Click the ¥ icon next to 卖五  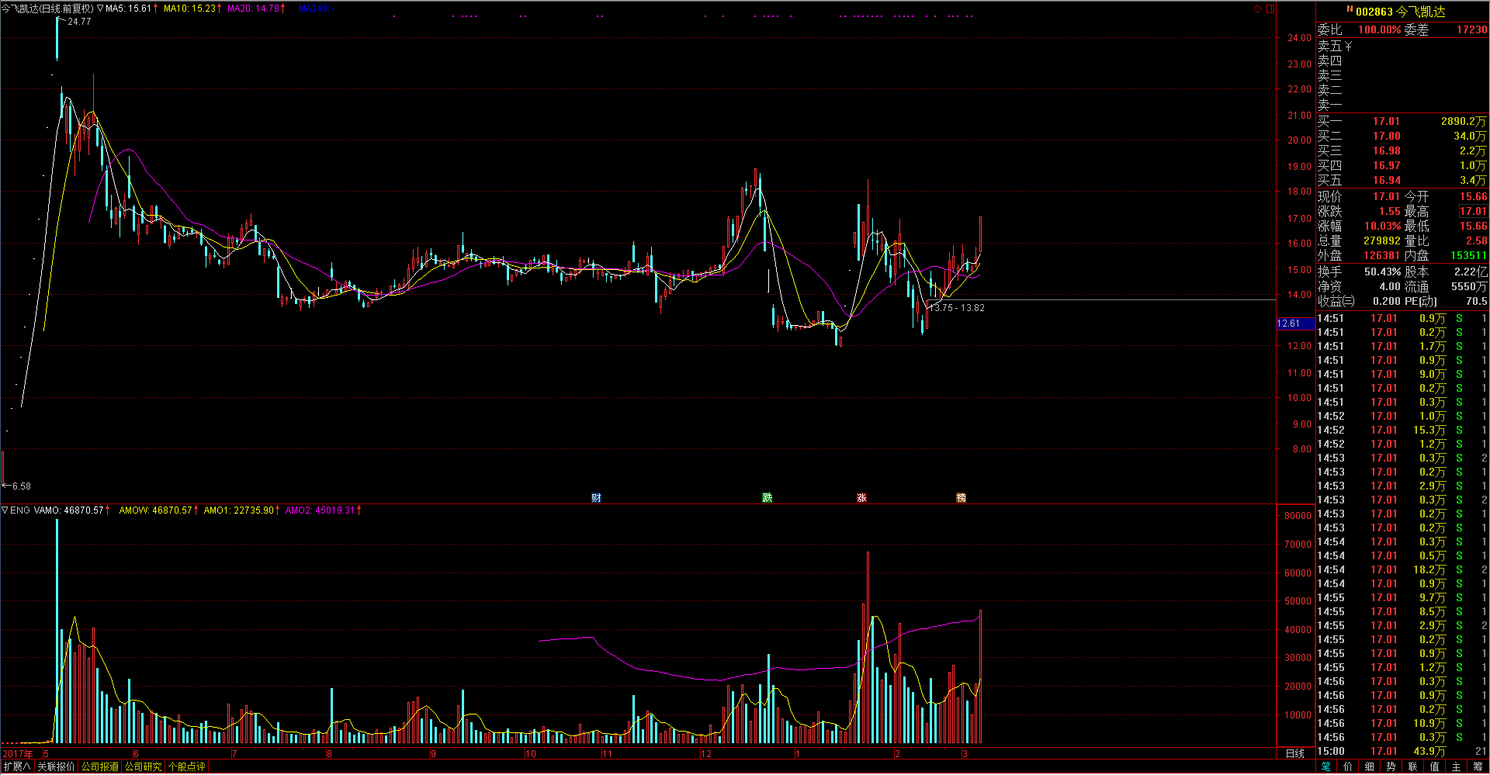pos(1349,47)
